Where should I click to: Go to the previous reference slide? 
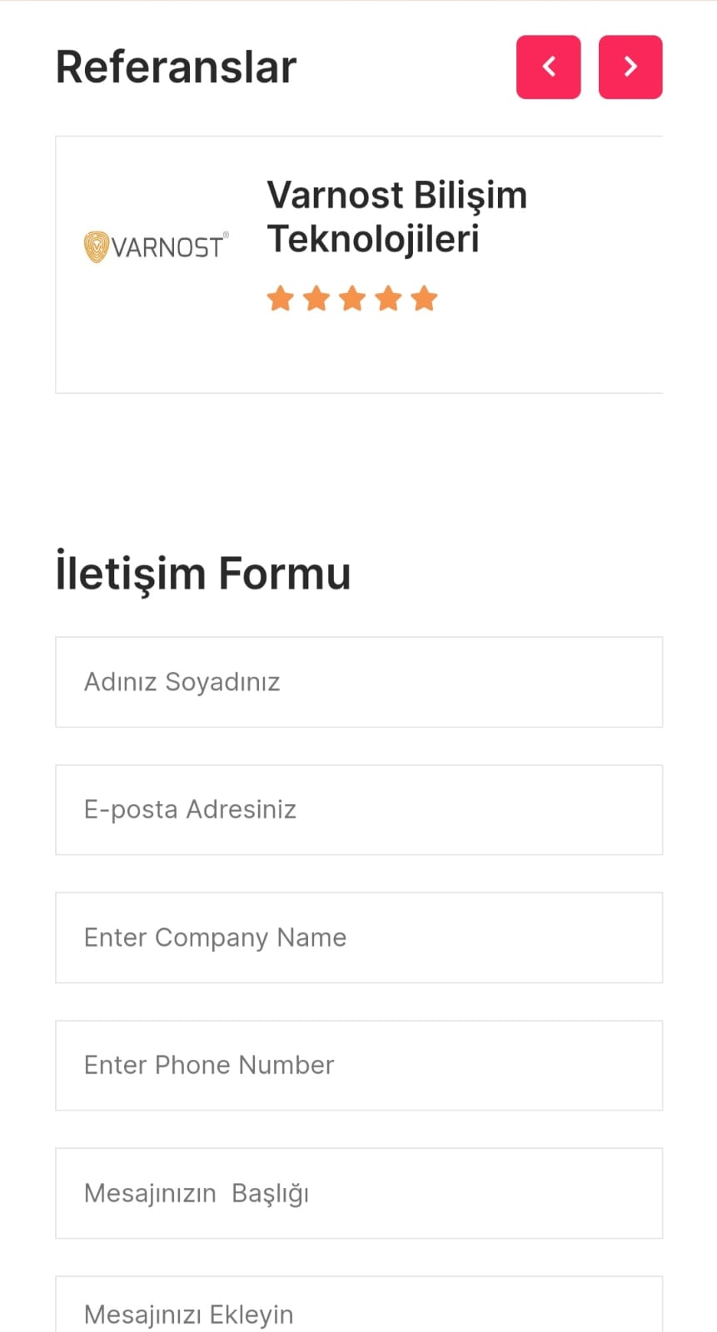548,67
